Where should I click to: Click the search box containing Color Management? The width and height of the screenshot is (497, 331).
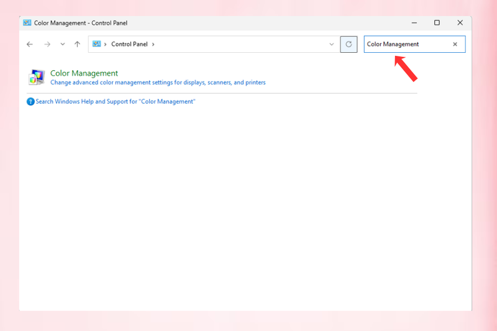414,44
